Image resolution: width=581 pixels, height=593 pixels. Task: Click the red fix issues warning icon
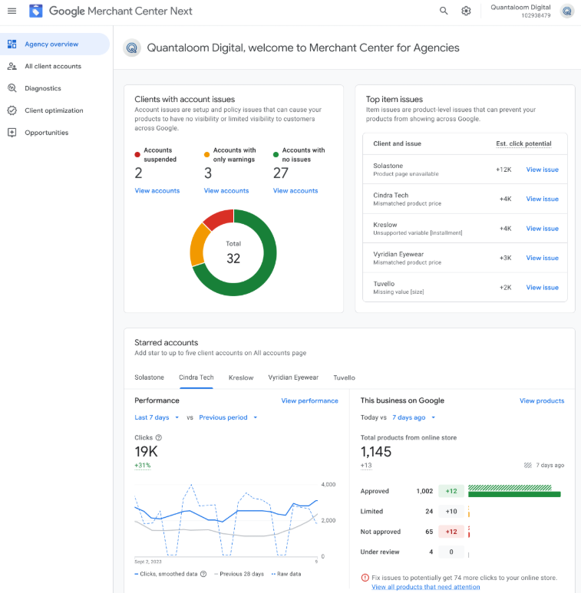365,578
